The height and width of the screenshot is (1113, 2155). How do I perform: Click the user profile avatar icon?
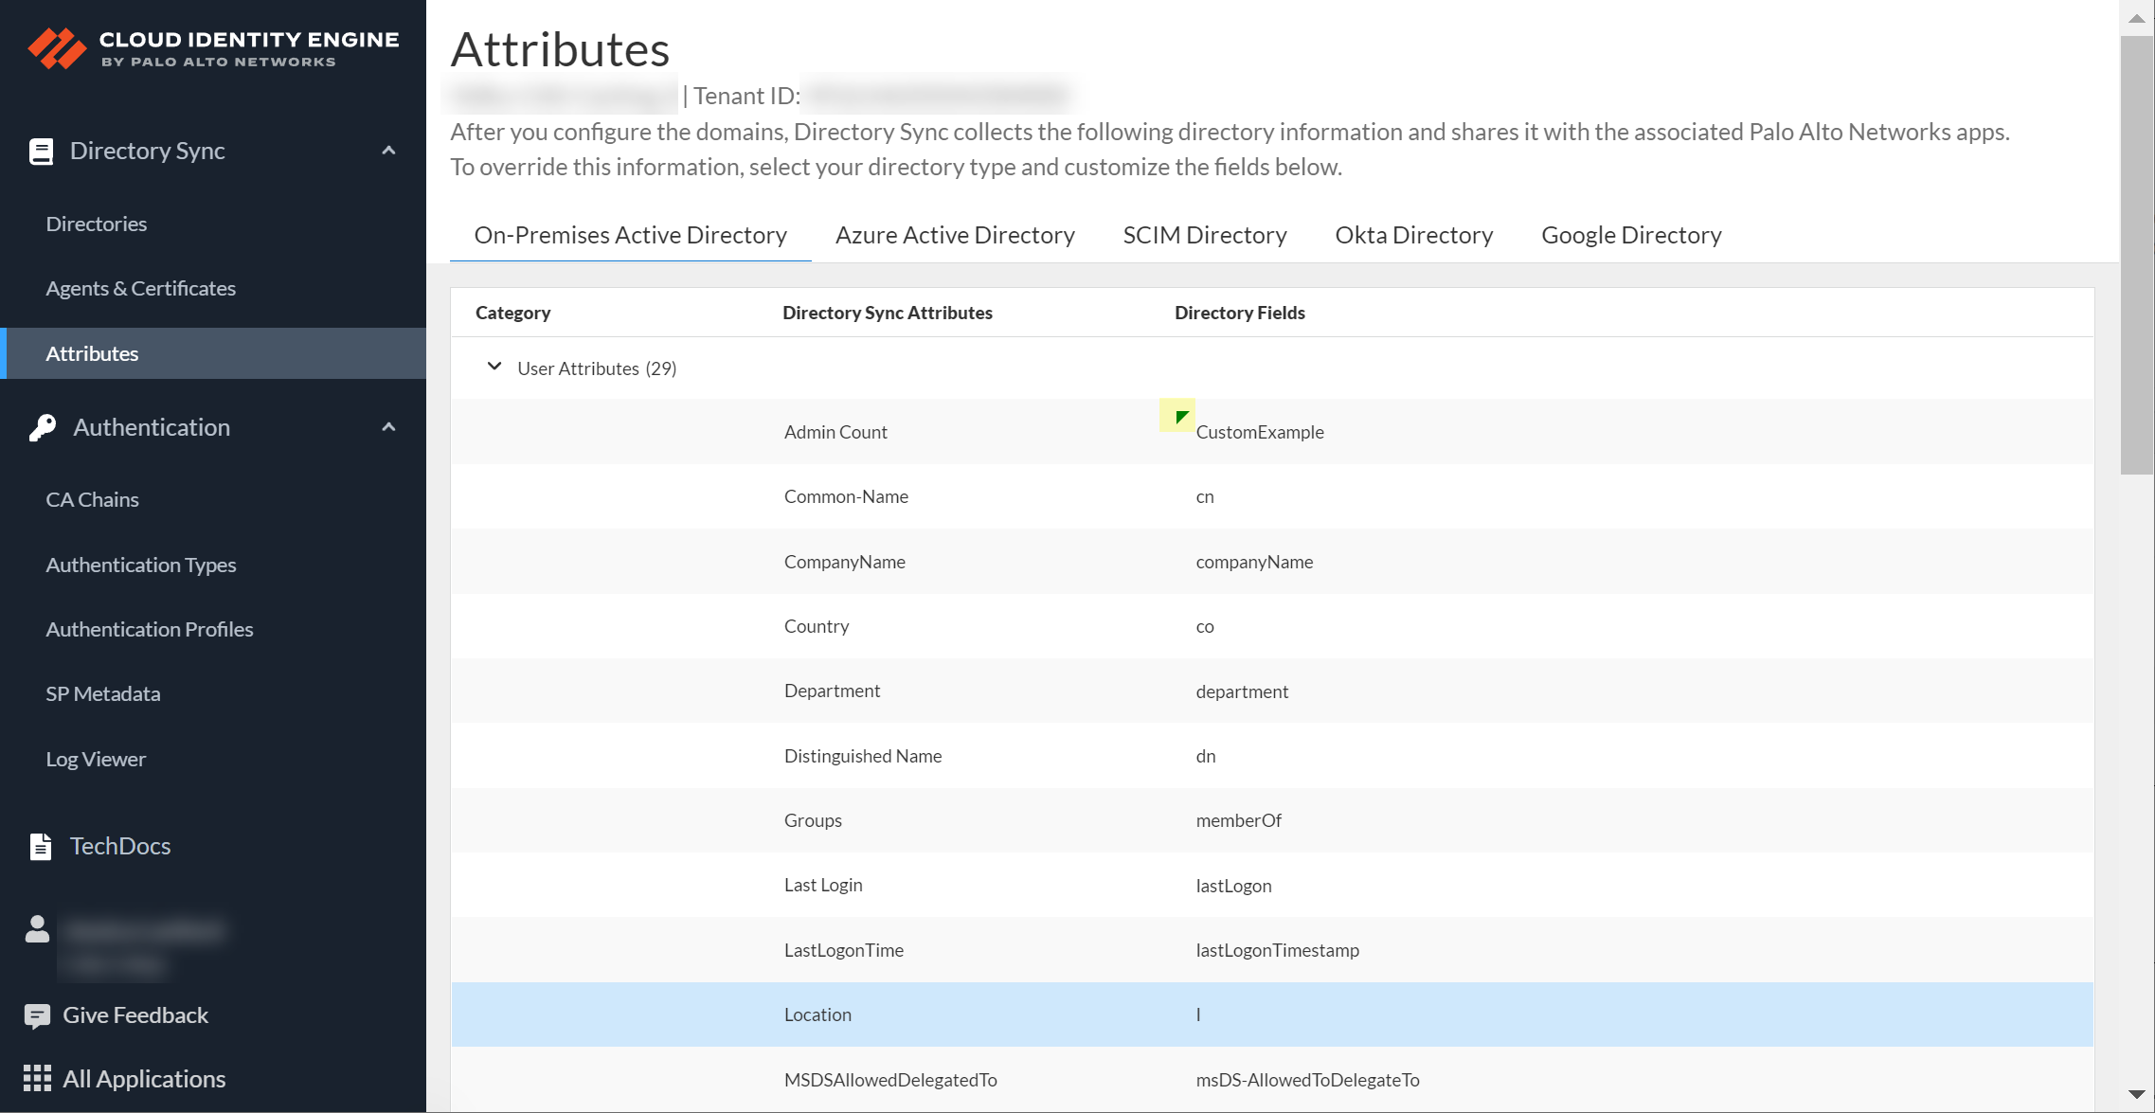coord(37,929)
